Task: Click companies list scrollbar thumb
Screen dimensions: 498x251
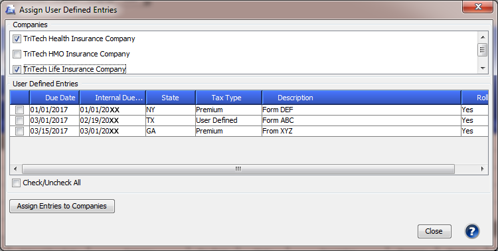Action: coord(483,50)
